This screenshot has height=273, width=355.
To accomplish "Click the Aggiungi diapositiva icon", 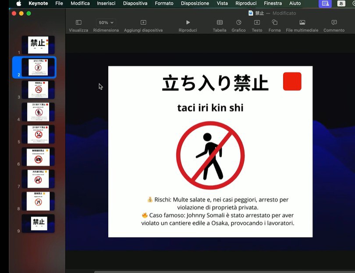I will (143, 22).
